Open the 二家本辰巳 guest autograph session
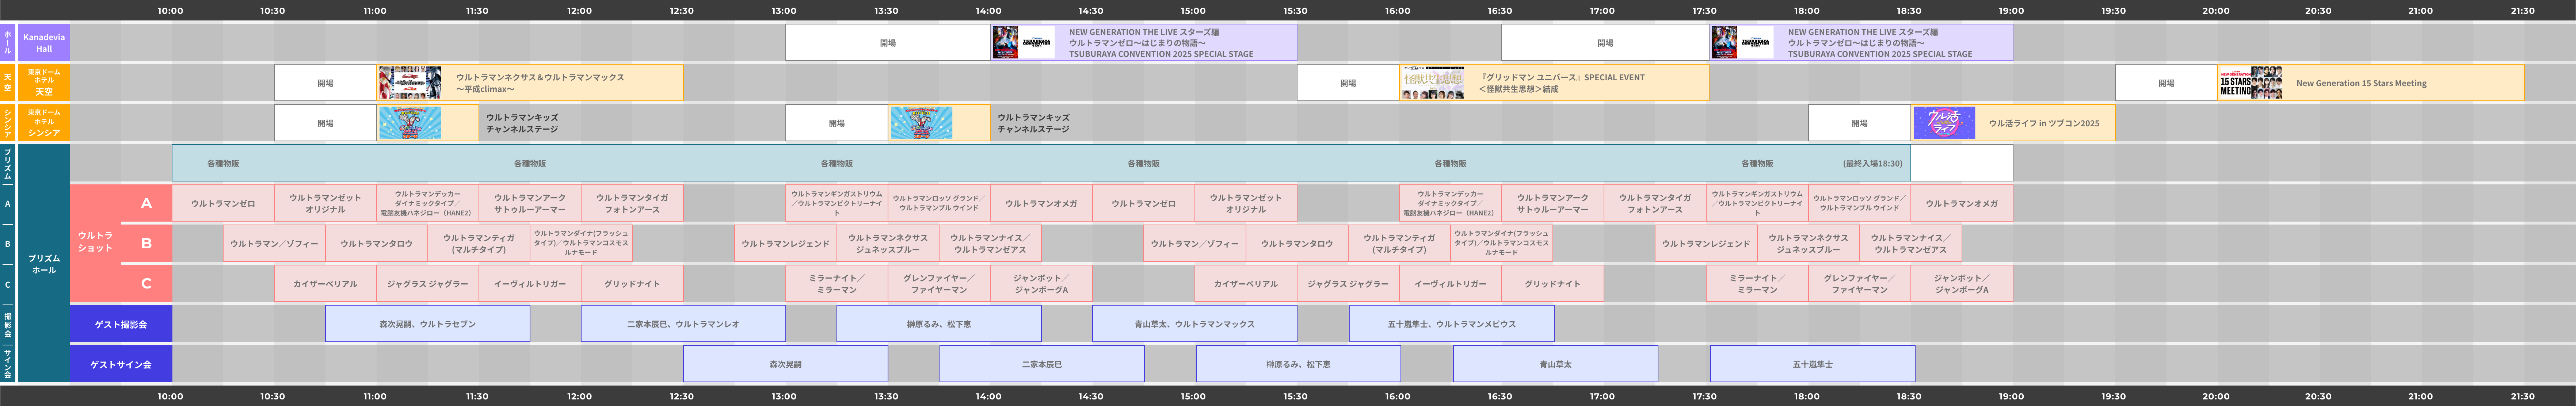2576x406 pixels. [1042, 364]
